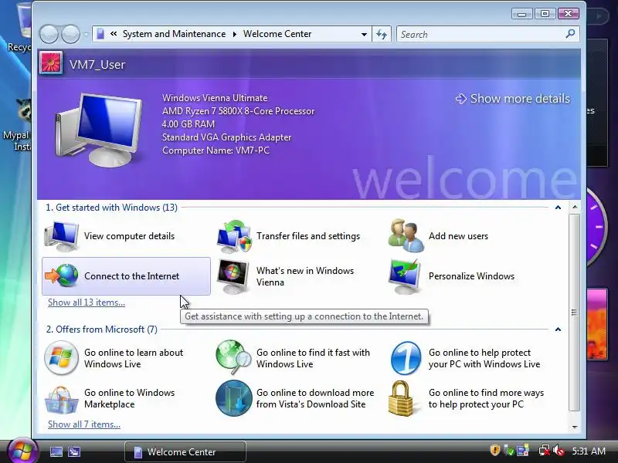This screenshot has width=618, height=463.
Task: Click in the Search input field
Action: pos(480,34)
